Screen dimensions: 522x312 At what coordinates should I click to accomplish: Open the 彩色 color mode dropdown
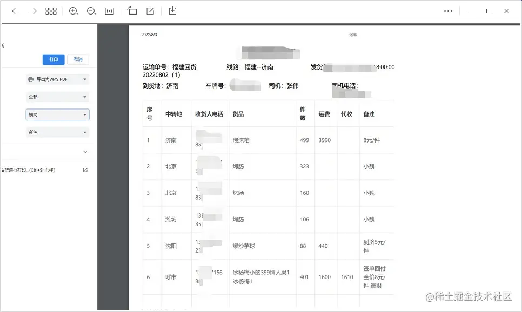58,132
